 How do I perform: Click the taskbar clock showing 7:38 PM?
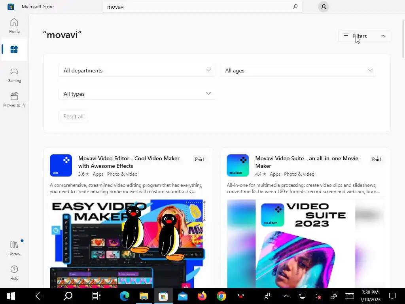(x=370, y=296)
